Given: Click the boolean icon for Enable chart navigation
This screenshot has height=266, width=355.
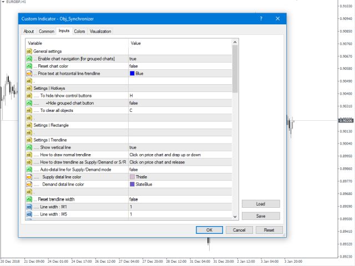Looking at the screenshot, I should 29,59.
